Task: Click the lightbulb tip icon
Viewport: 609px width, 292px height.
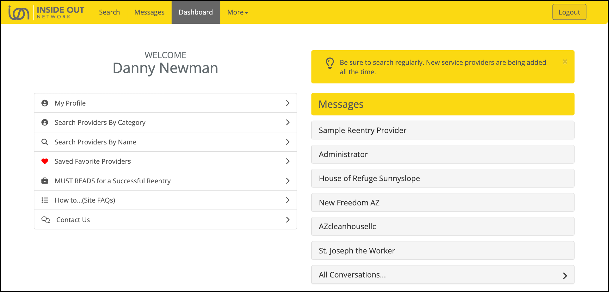Action: [x=330, y=63]
